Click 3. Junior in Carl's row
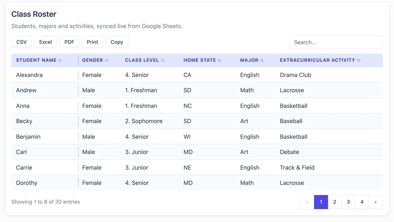 tap(136, 152)
